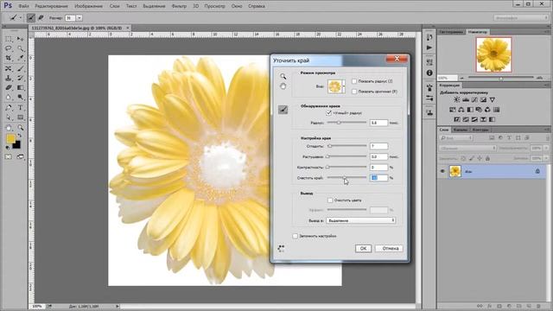Enable Очистить цвета checkbox

[x=330, y=200]
